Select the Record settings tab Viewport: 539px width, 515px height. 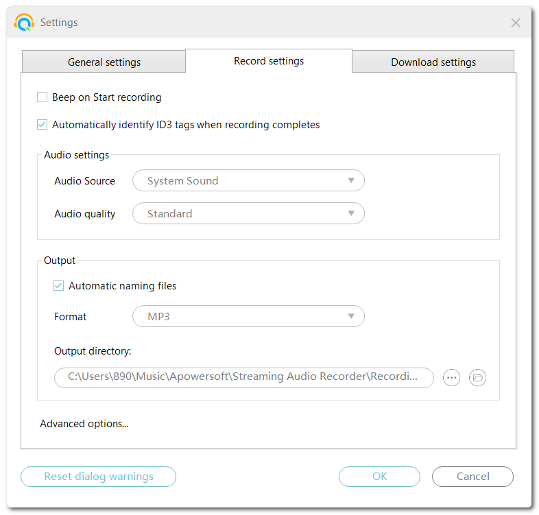269,61
